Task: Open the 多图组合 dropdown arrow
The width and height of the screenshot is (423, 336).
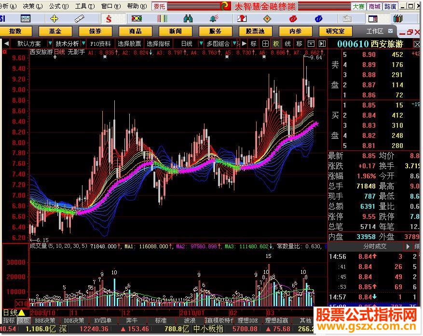Action: click(234, 43)
